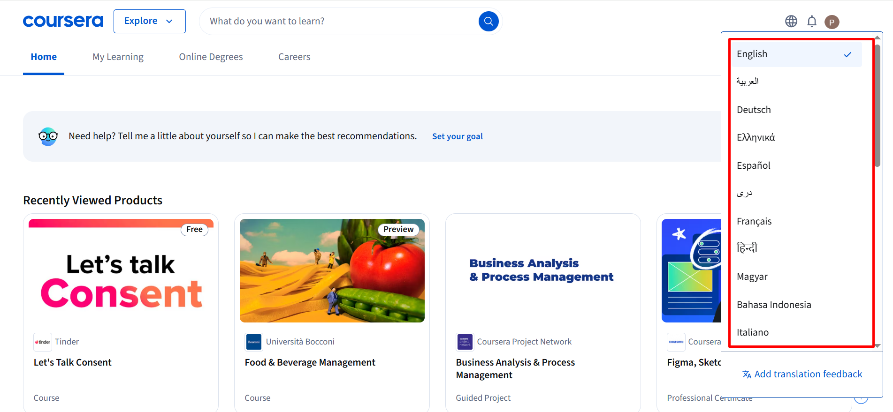This screenshot has width=893, height=412.
Task: Select English language option
Action: [796, 54]
